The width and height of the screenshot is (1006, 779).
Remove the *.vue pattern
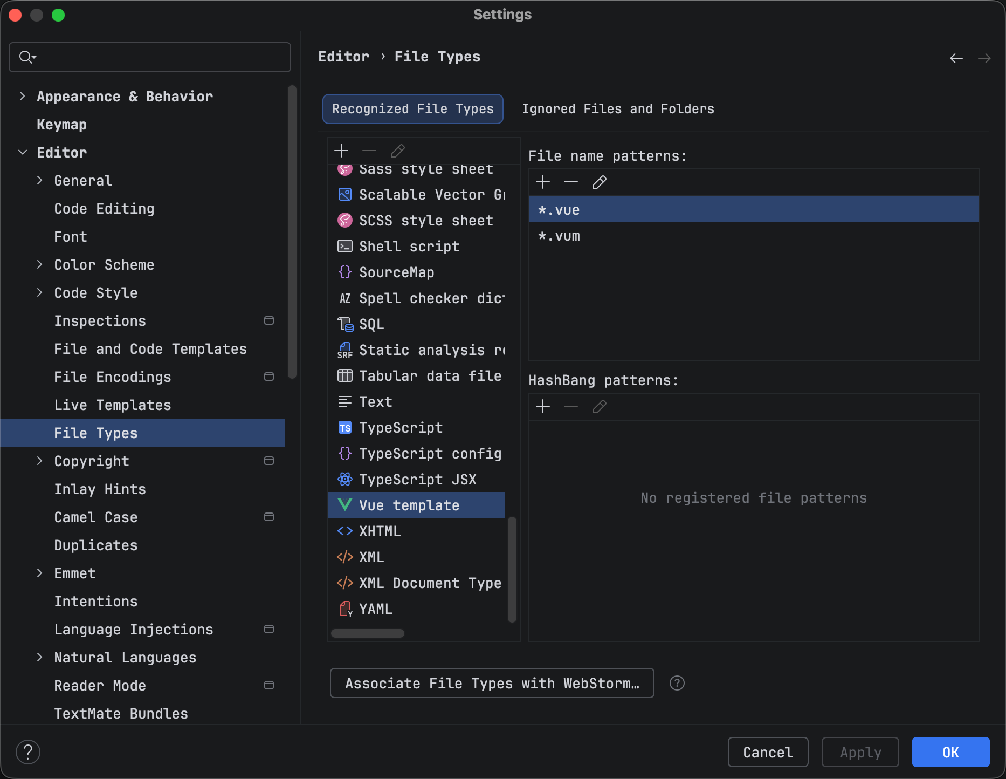[570, 182]
